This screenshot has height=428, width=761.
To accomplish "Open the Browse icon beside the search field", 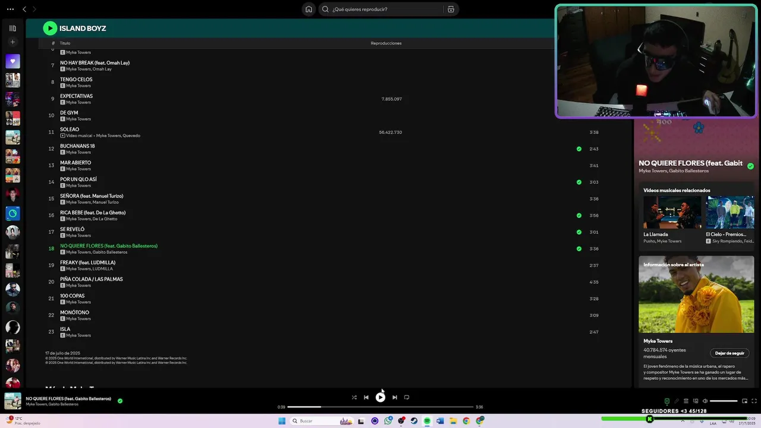I will (451, 9).
